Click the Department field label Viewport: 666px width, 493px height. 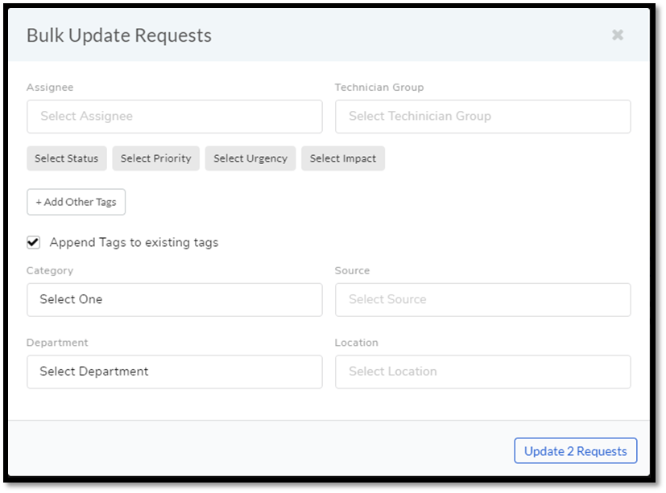coord(57,343)
